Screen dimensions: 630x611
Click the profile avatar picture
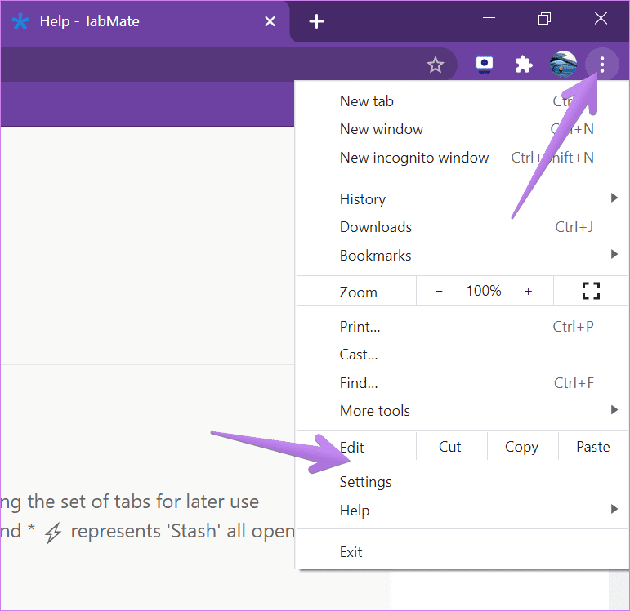(563, 65)
